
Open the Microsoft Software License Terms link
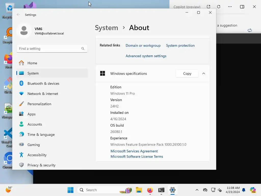click(137, 156)
